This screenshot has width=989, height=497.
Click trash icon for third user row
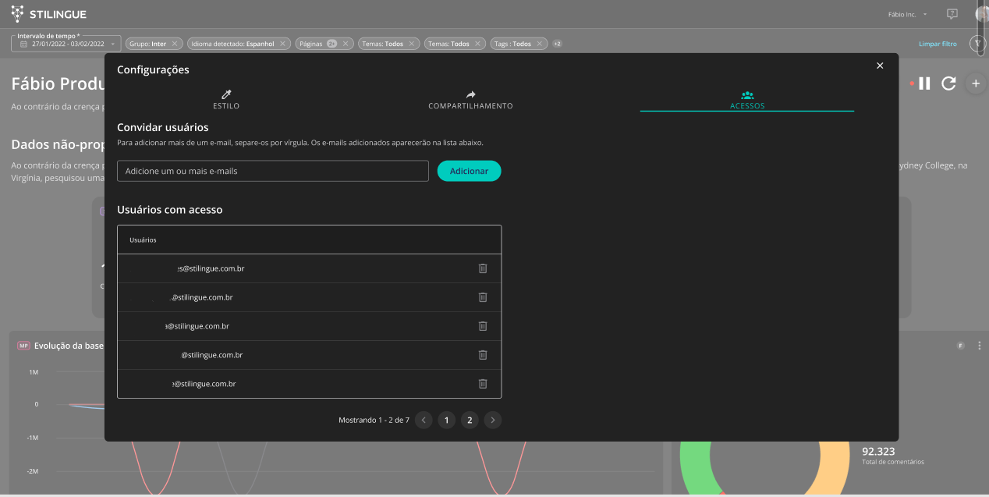[482, 326]
